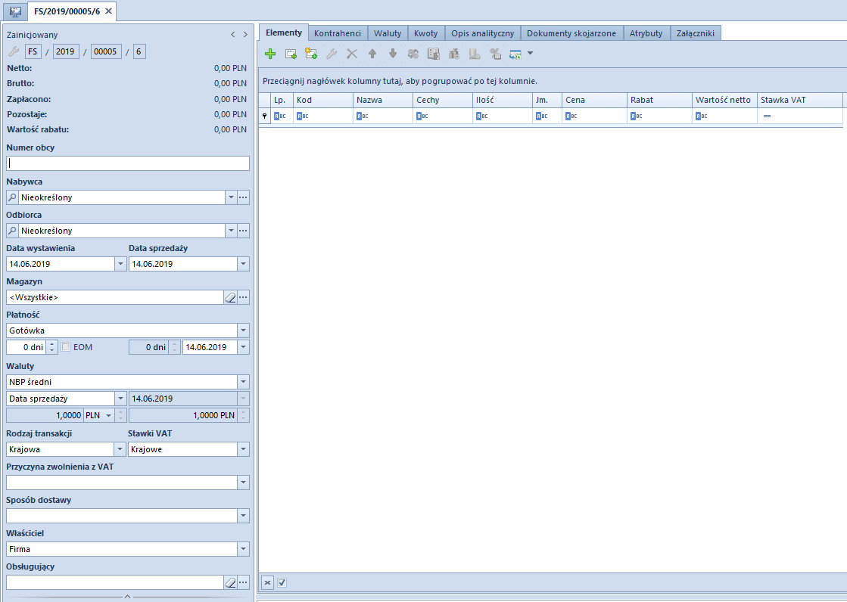
Task: Click the magnifier icon in the Odbiorca field
Action: click(12, 231)
